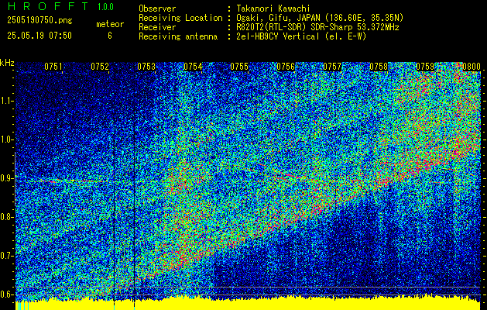Click time marker 0753

(x=146, y=67)
